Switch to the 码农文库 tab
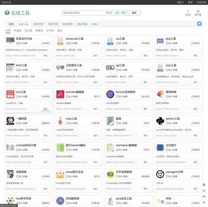 coord(38,24)
